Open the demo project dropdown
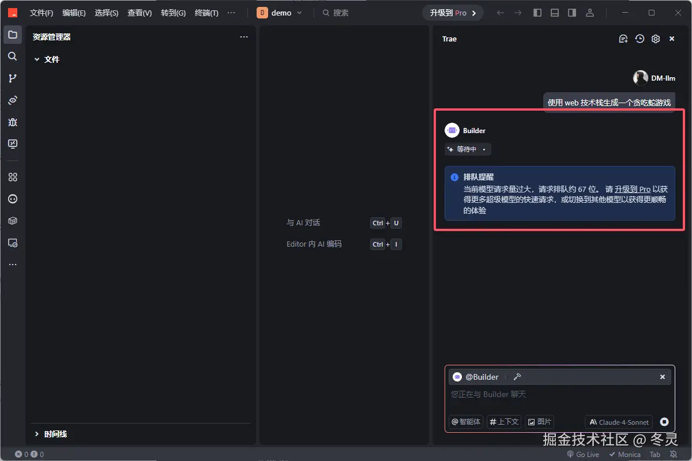The image size is (692, 461). click(x=282, y=11)
